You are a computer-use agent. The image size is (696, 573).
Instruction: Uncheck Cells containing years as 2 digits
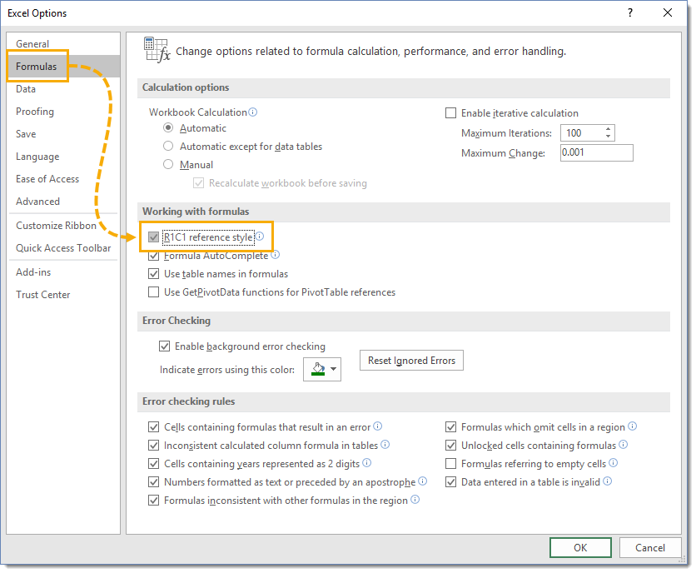(x=153, y=464)
